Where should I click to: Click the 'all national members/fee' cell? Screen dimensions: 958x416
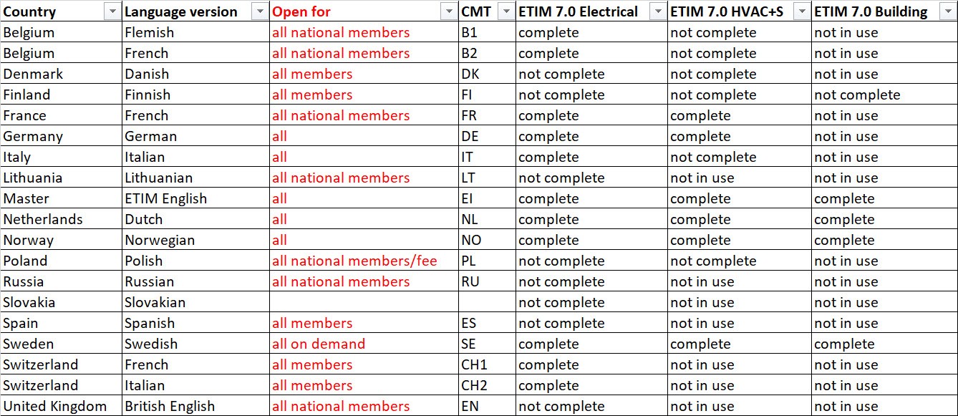click(364, 261)
